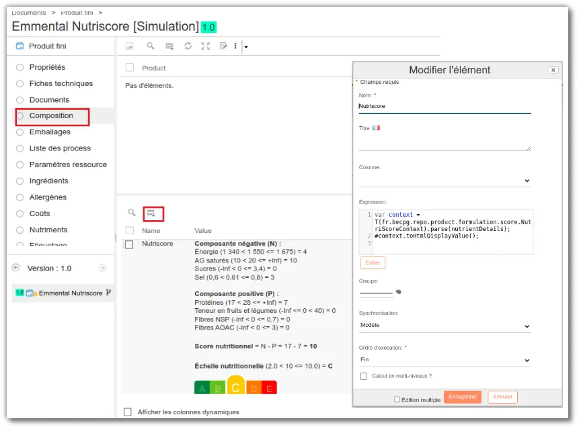The width and height of the screenshot is (579, 429).
Task: Click the Nutriscore name cell in the table
Action: pyautogui.click(x=157, y=244)
